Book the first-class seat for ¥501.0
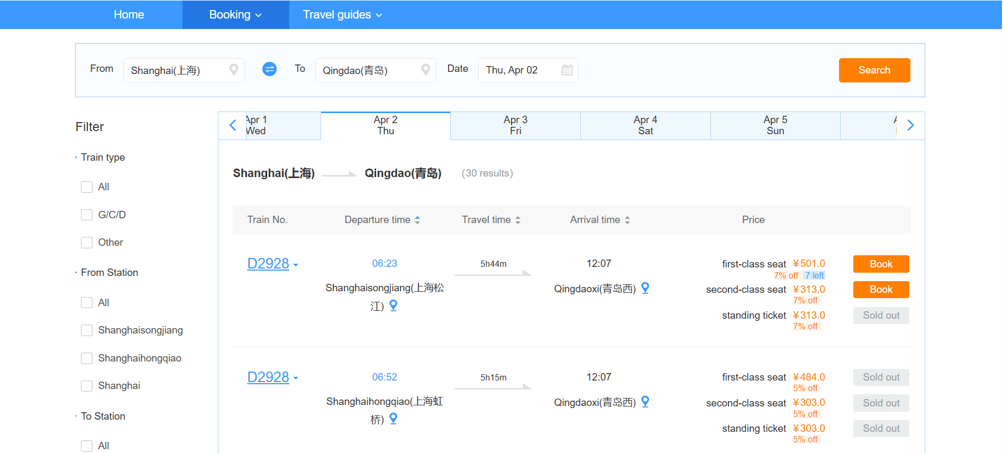1003x454 pixels. (x=881, y=264)
